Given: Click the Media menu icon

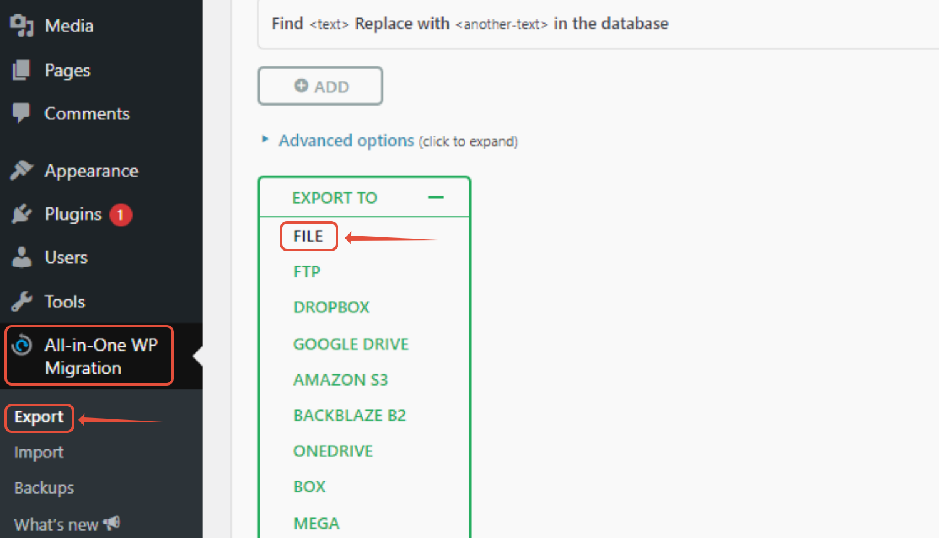Looking at the screenshot, I should (x=21, y=25).
